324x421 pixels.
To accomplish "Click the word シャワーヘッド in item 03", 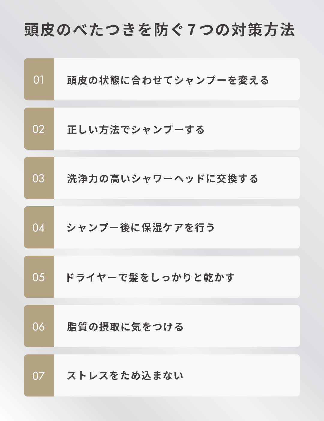I will 168,179.
